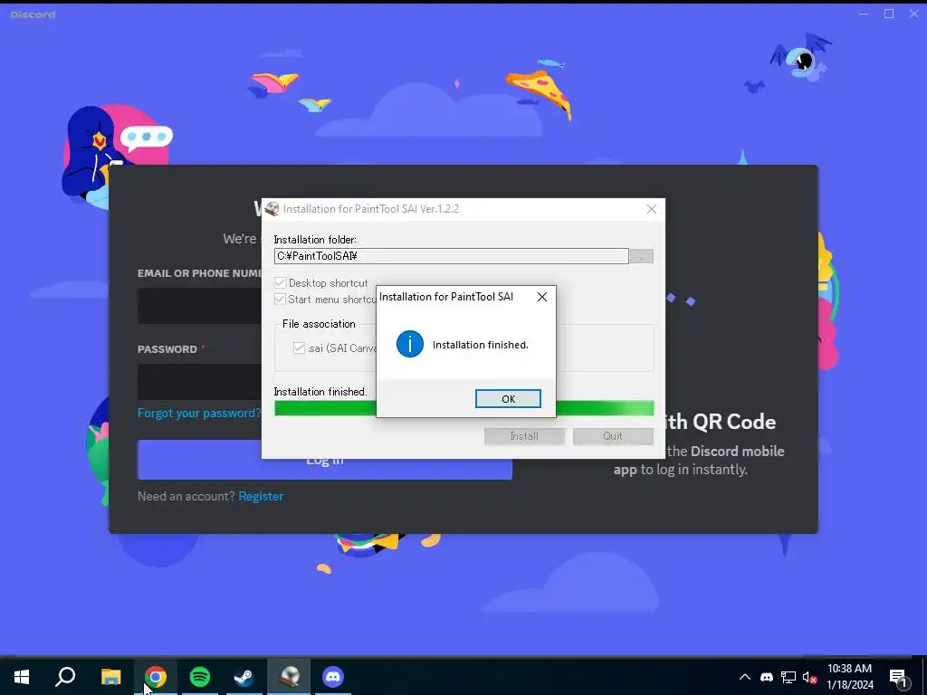
Task: Click Discord's email or phone field
Action: coord(199,306)
